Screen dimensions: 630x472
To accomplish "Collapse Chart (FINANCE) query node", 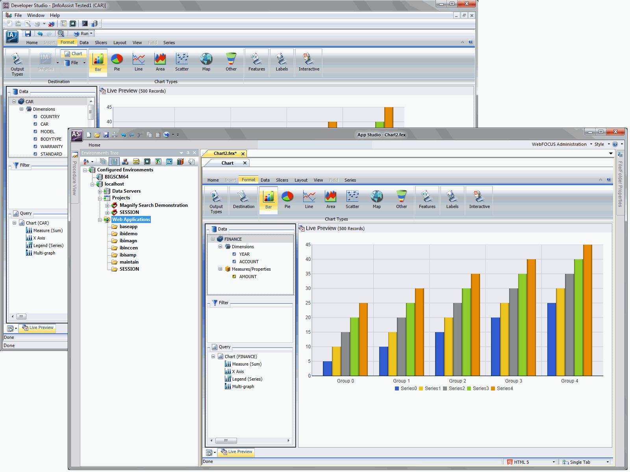I will (x=213, y=357).
